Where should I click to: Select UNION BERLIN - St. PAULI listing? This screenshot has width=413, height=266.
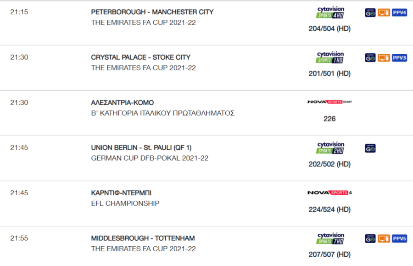pos(206,158)
